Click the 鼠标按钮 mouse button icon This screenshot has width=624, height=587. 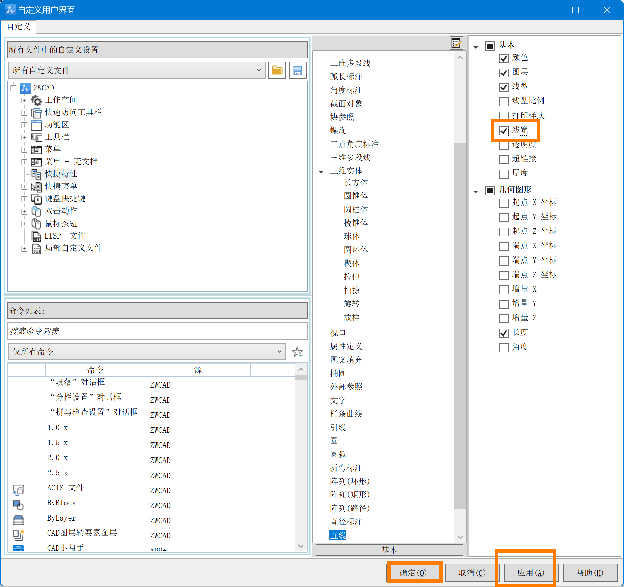point(36,224)
